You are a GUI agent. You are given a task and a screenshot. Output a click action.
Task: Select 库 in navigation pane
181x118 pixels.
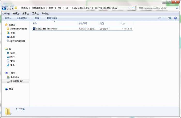[x=10, y=49]
